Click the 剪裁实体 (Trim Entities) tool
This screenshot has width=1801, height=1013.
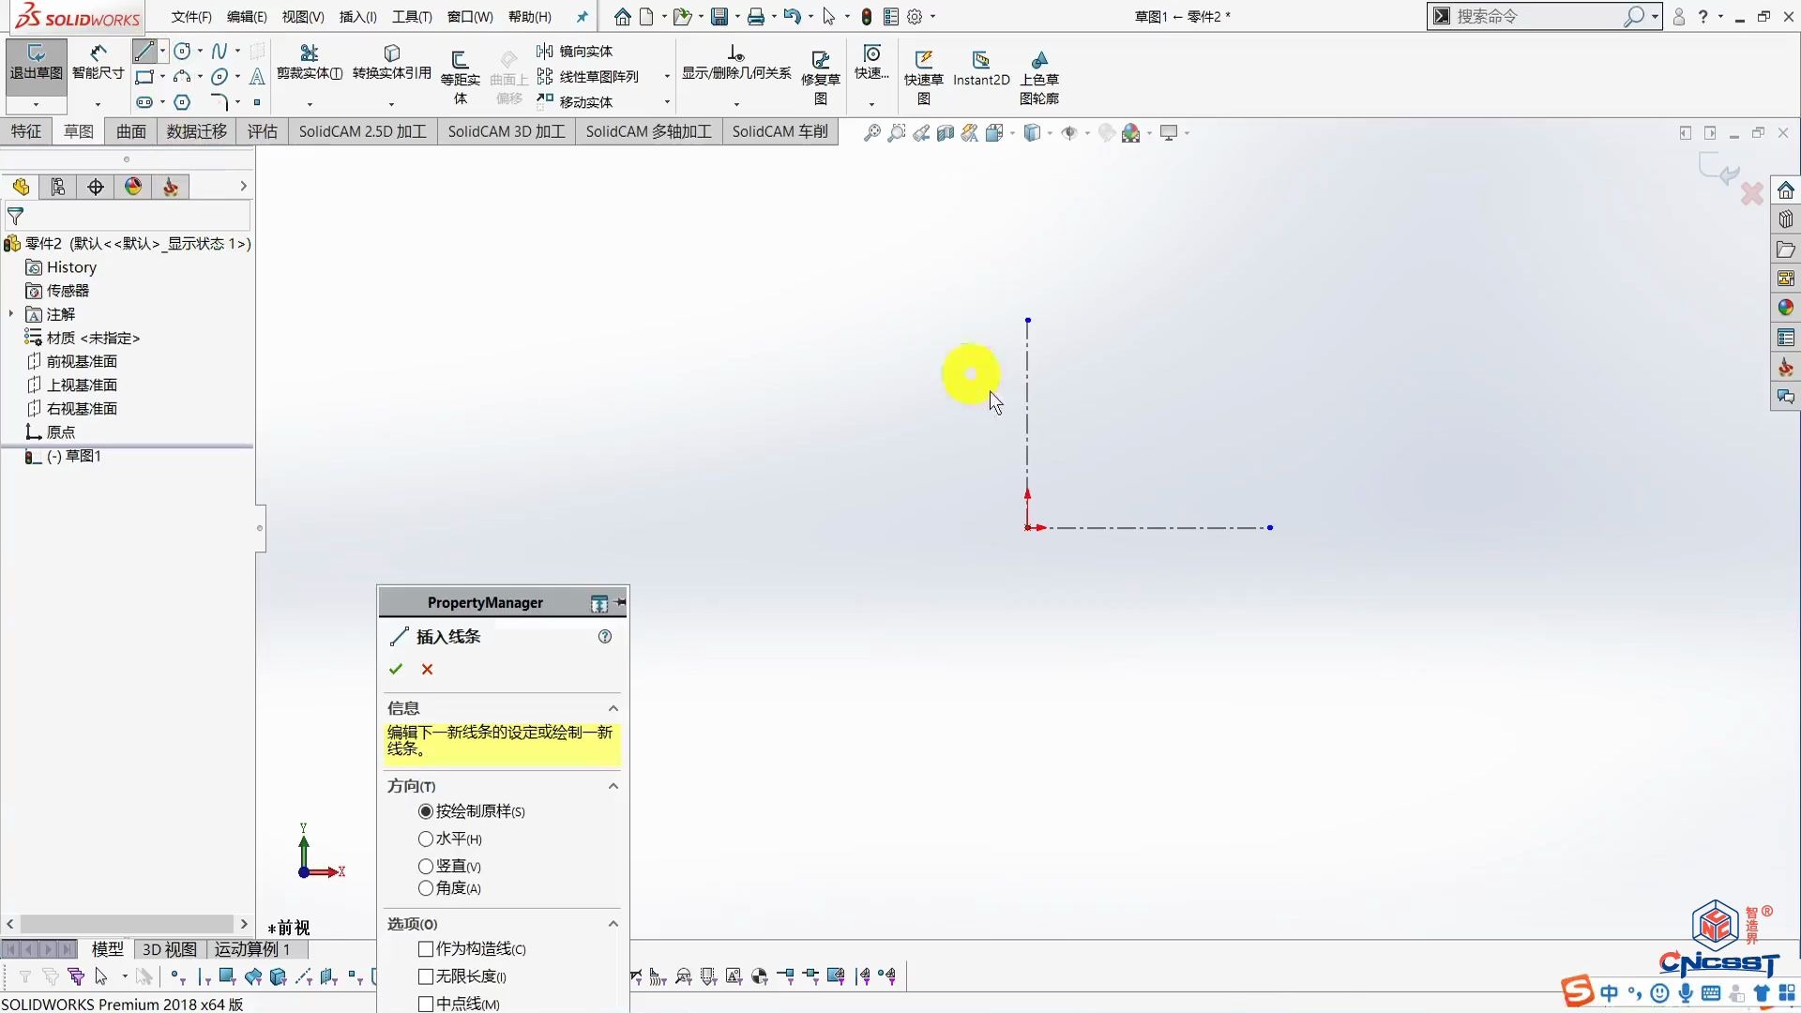point(310,66)
